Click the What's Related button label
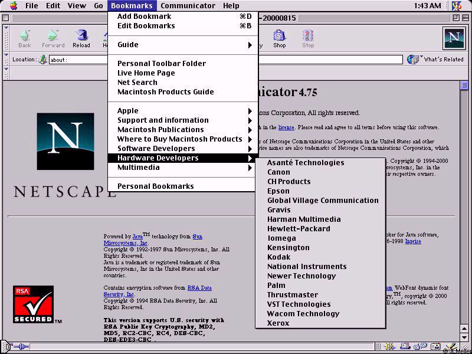Viewport: 472px width, 354px height. tap(444, 60)
